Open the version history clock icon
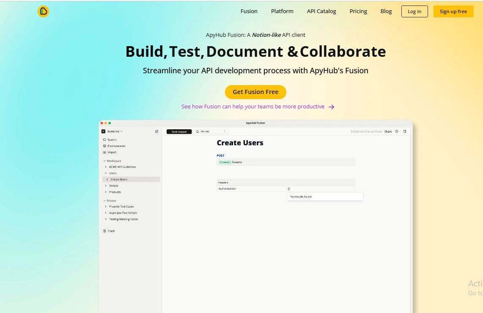Viewport: 483px width, 313px height. point(397,131)
